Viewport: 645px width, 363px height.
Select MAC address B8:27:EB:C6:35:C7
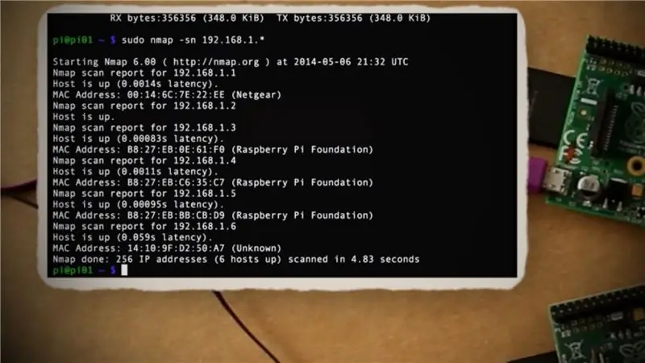pos(176,182)
